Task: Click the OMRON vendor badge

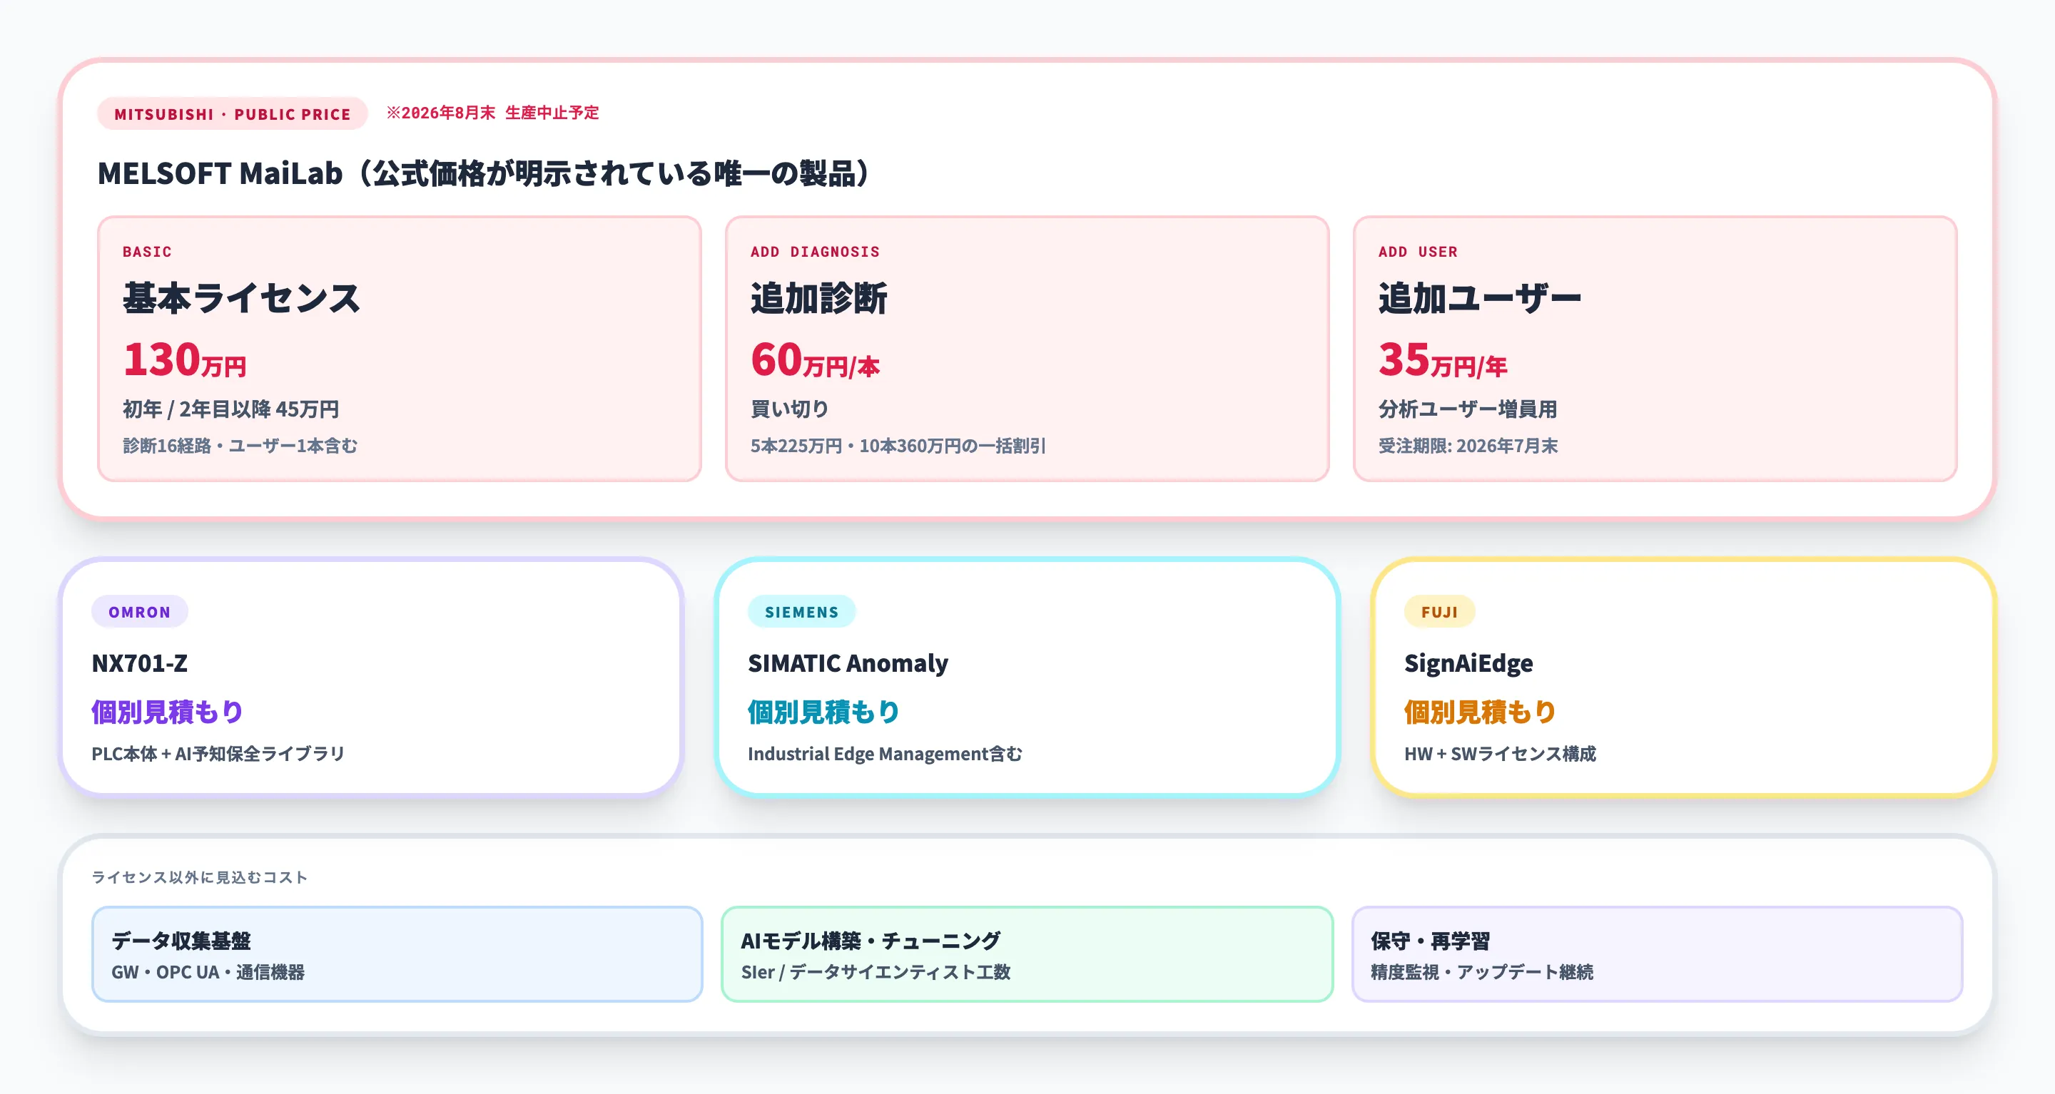Action: click(139, 612)
